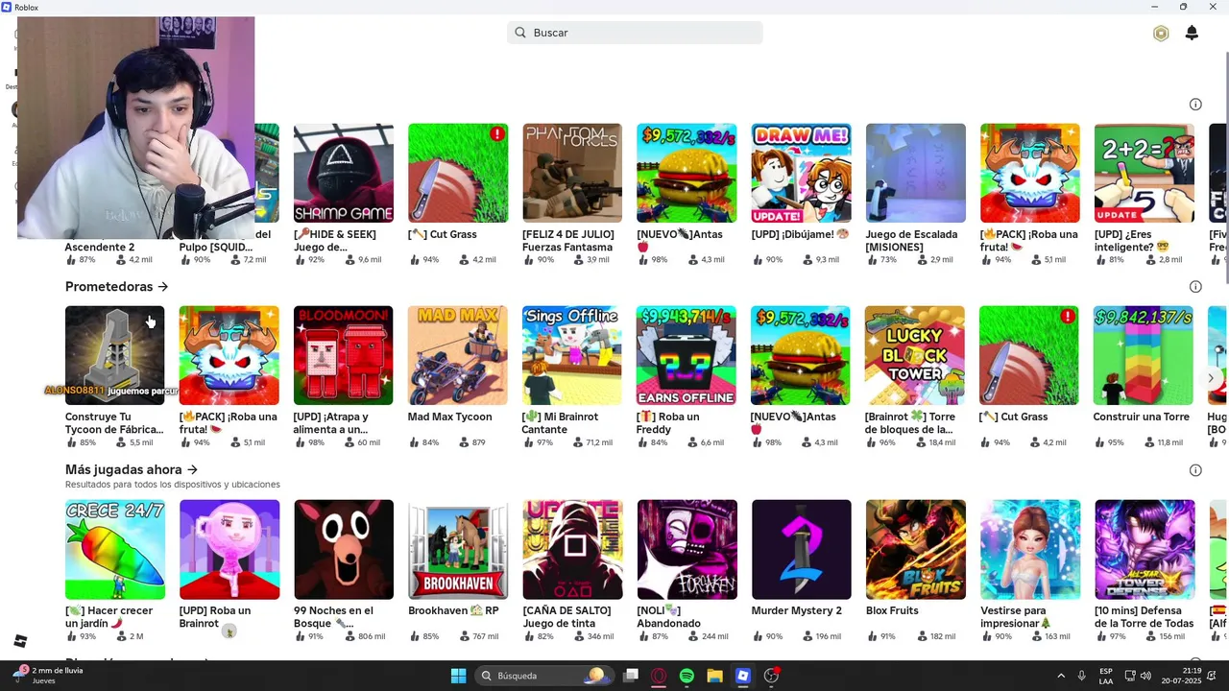Click the Buscar search field
1229x691 pixels.
coord(635,33)
